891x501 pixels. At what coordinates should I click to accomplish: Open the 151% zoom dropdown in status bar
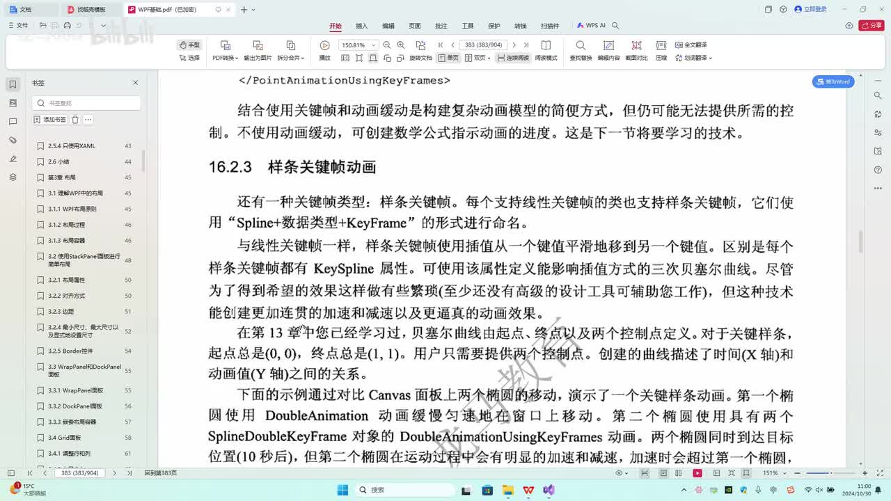coord(773,473)
